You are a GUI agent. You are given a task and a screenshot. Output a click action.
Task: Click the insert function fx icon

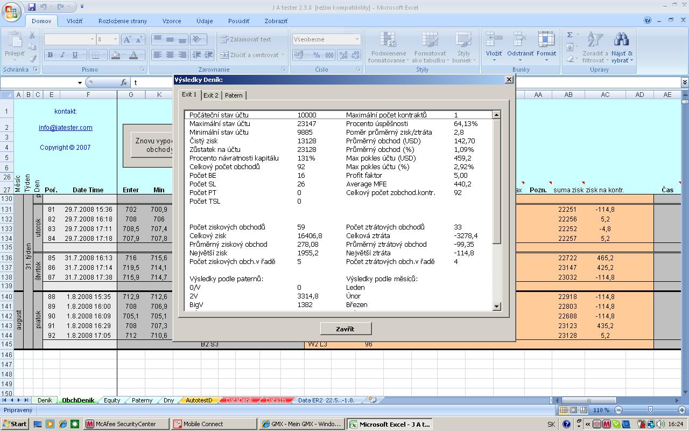[x=124, y=82]
